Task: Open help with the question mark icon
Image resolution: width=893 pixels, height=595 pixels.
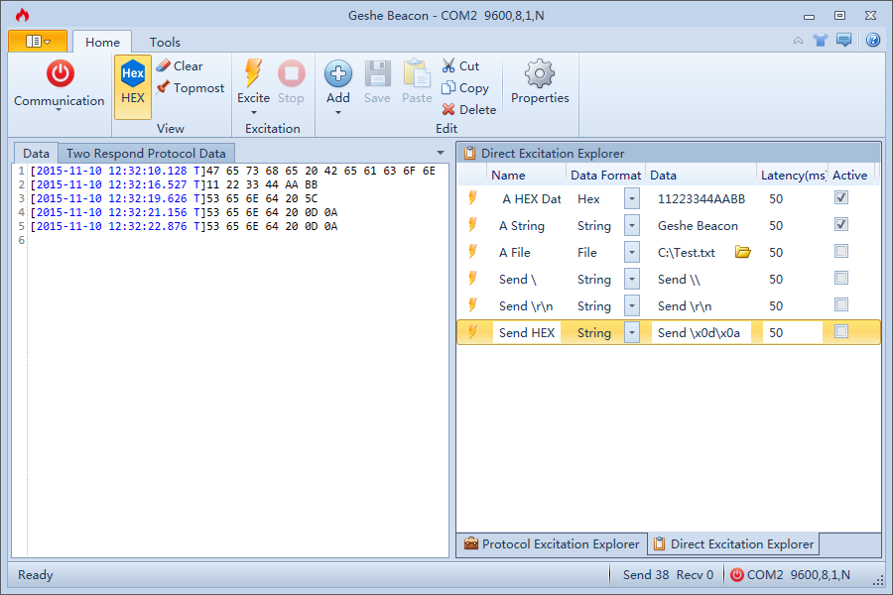Action: [873, 40]
